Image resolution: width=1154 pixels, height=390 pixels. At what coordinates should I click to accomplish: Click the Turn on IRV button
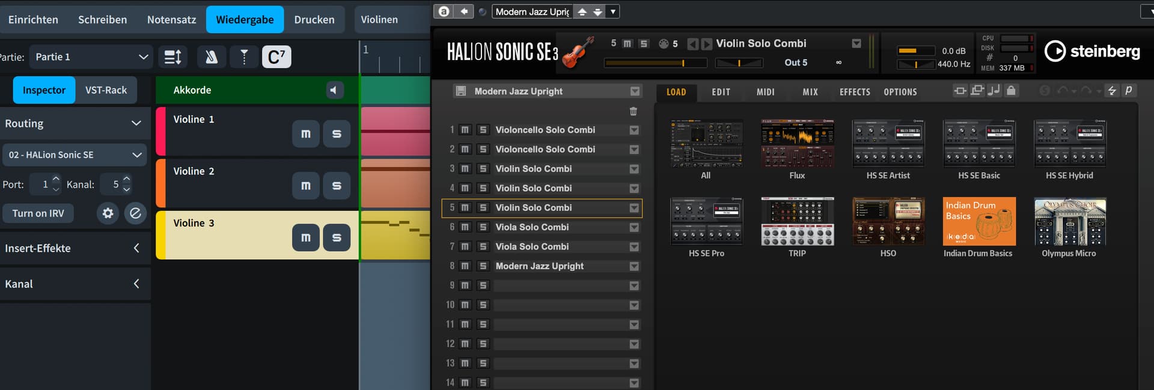pos(38,213)
